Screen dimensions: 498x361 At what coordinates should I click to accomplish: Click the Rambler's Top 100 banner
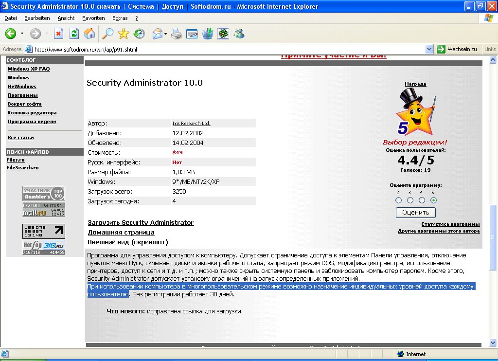coord(44,193)
